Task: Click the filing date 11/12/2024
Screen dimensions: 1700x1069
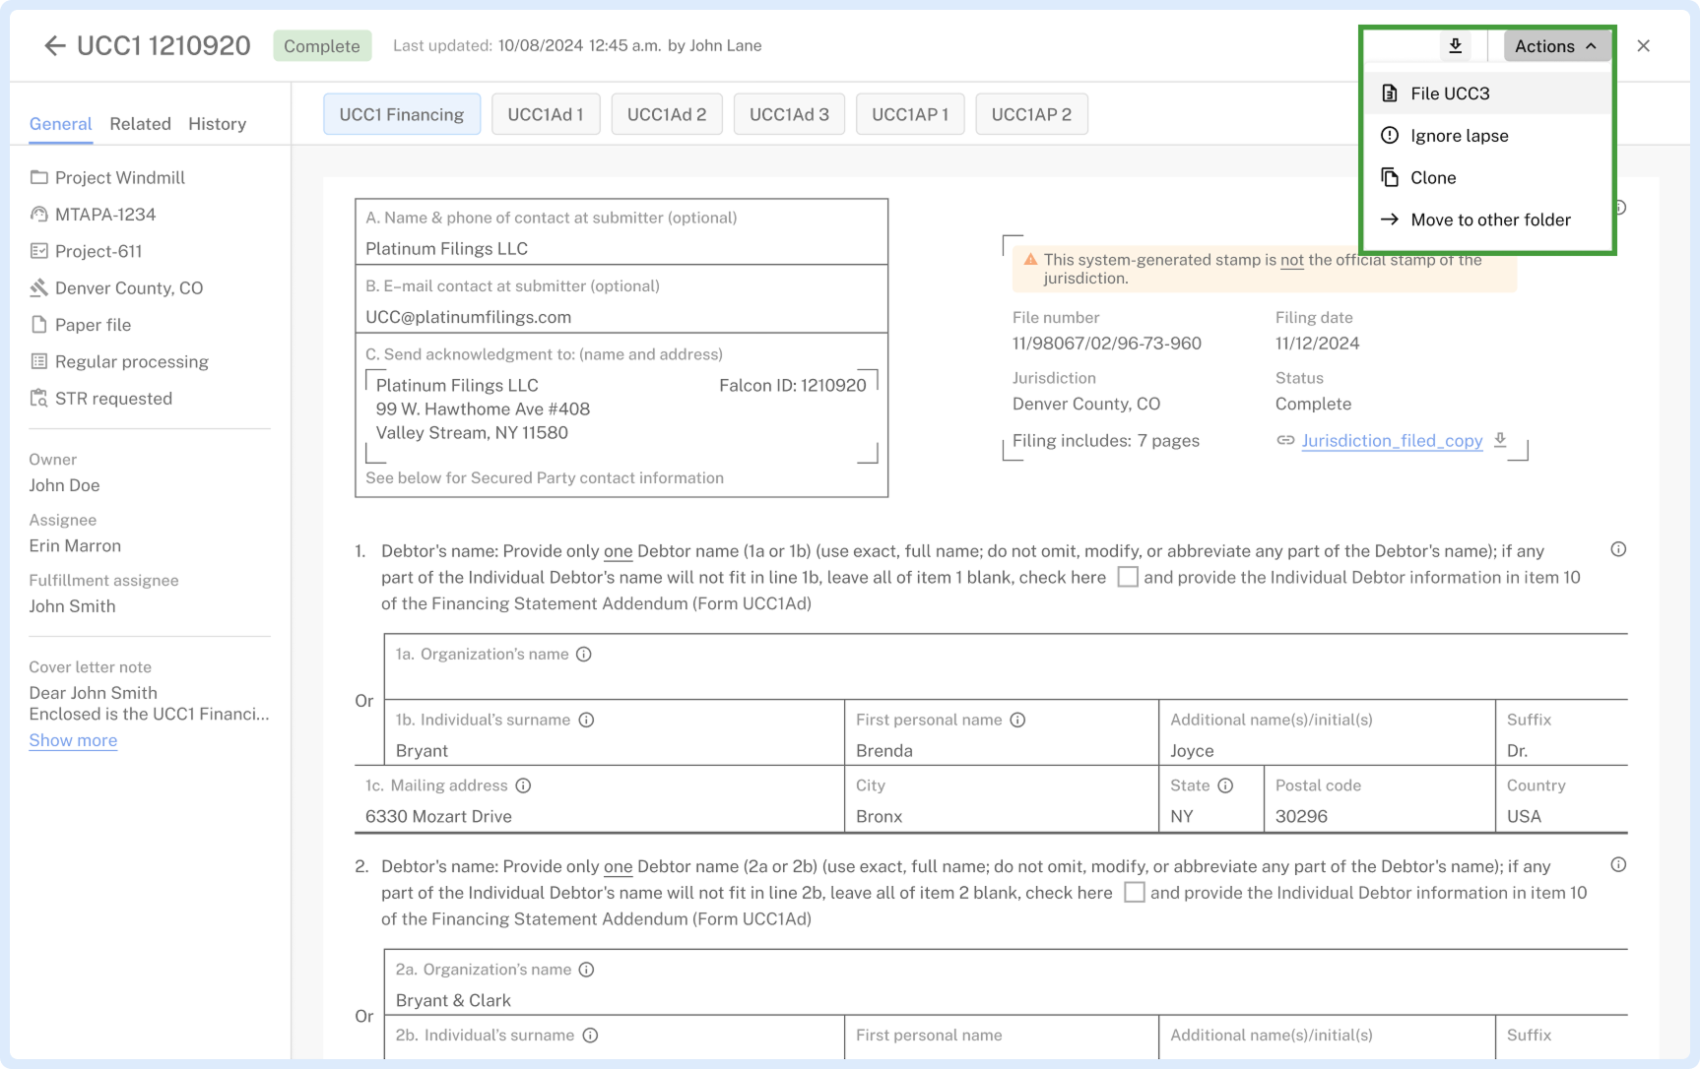Action: [1317, 344]
